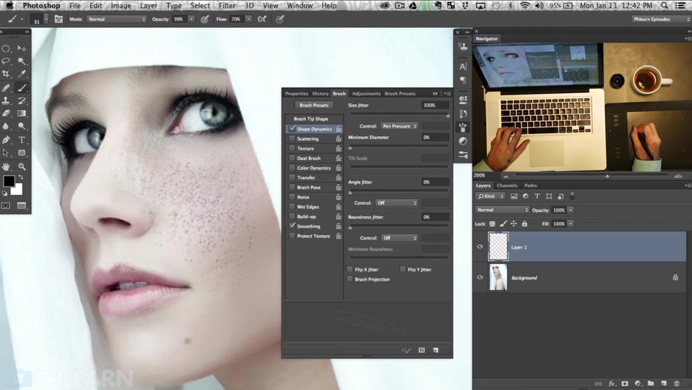Select the Type tool
This screenshot has width=692, height=390.
(x=21, y=140)
